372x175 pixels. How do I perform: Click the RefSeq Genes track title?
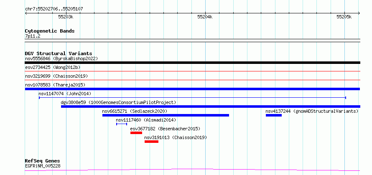43,161
